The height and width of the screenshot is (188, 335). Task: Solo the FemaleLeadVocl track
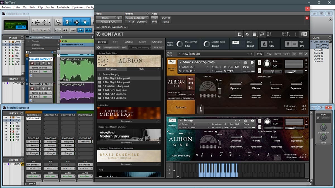click(x=44, y=63)
